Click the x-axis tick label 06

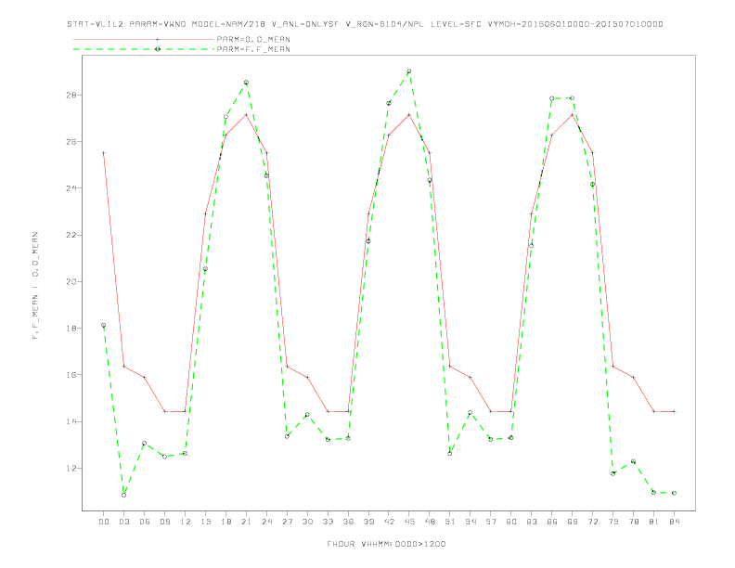click(x=145, y=522)
